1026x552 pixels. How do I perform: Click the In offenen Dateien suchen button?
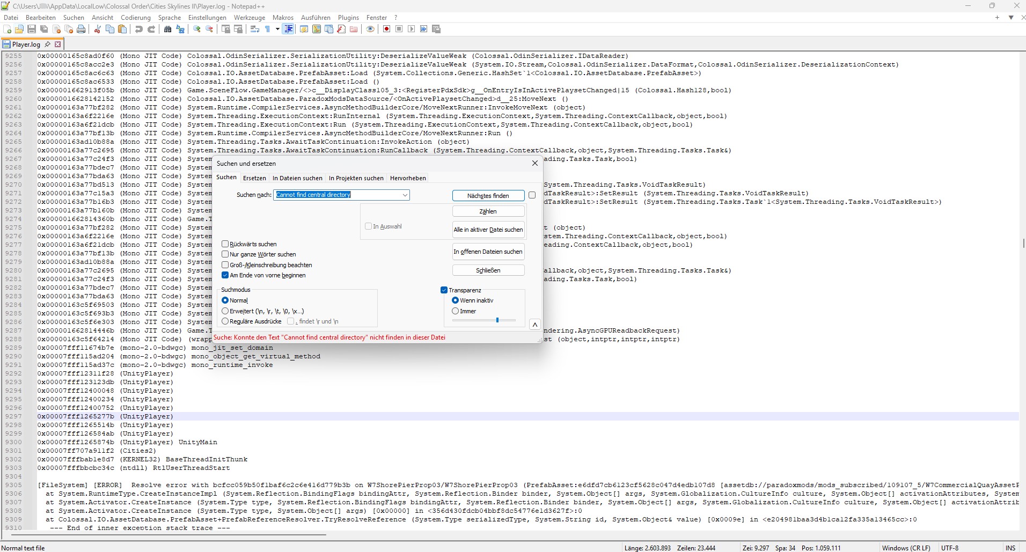pos(488,251)
